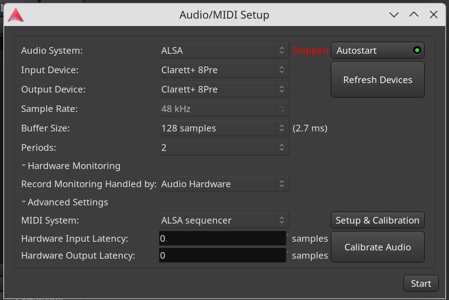449x300 pixels.
Task: Toggle the Autostart option
Action: pyautogui.click(x=377, y=50)
